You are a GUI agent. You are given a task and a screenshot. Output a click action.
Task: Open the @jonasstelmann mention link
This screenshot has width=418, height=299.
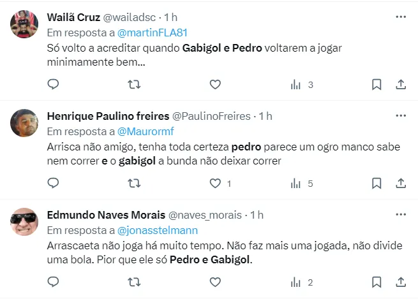(x=157, y=230)
